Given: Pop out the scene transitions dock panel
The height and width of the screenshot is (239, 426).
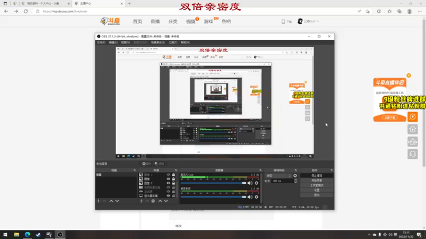Looking at the screenshot, I should pos(296,170).
